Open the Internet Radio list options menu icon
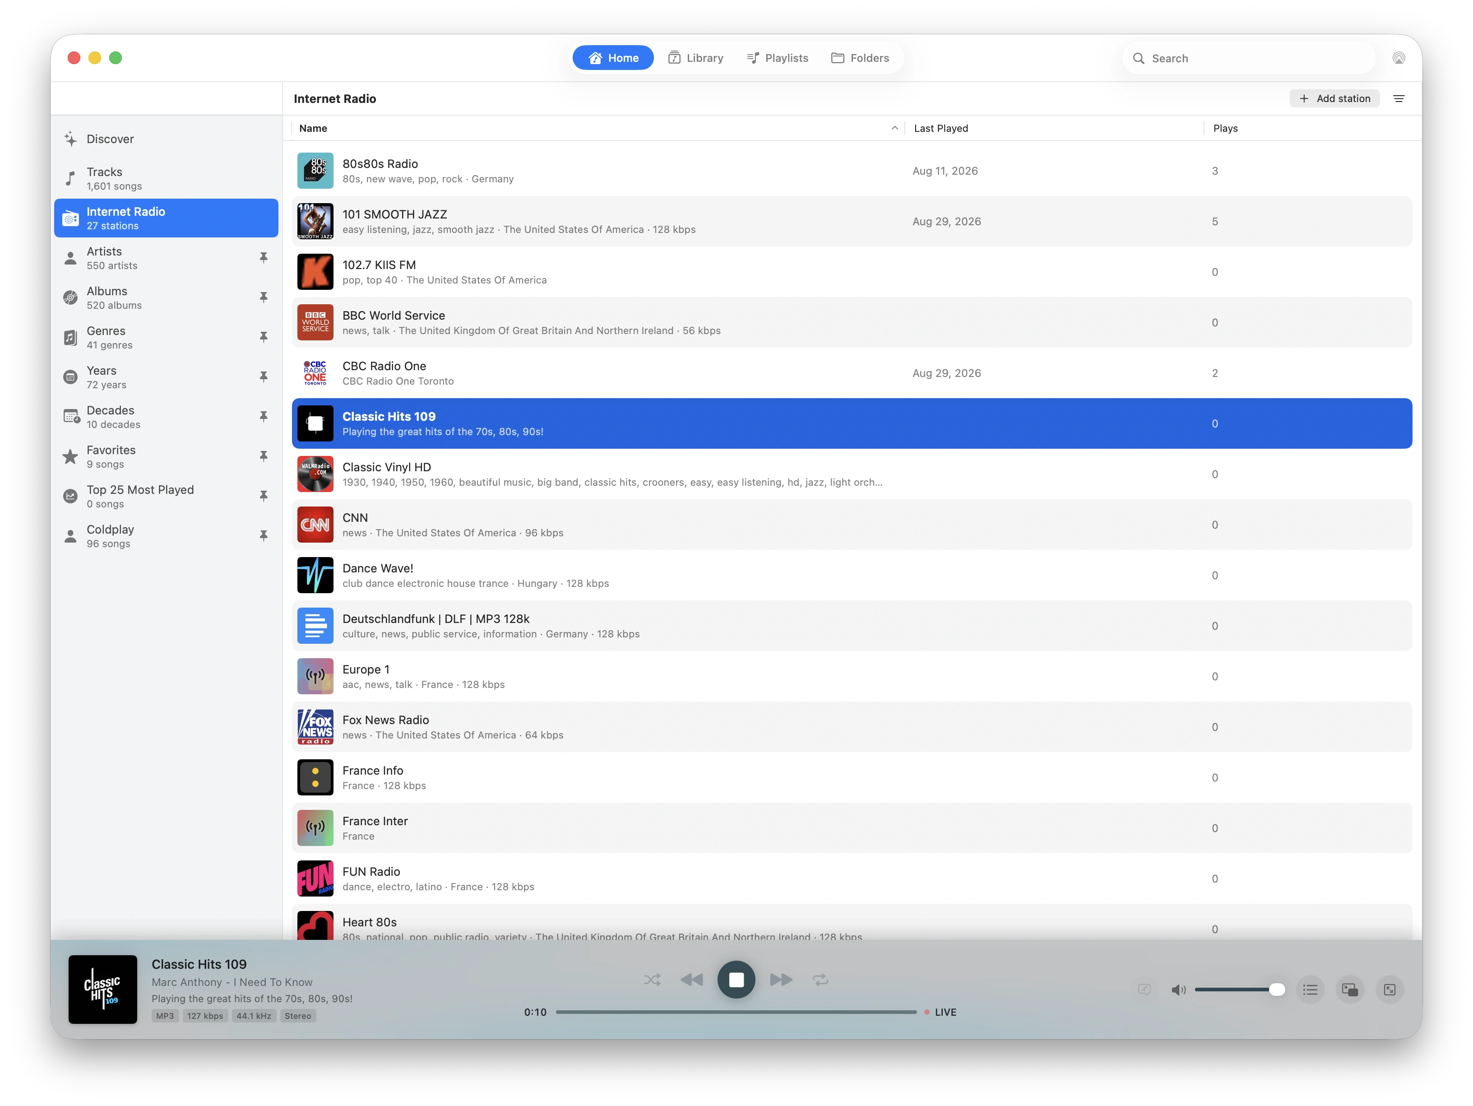The image size is (1473, 1106). coord(1399,98)
